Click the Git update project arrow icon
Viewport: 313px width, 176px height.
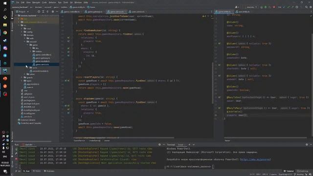(x=284, y=7)
